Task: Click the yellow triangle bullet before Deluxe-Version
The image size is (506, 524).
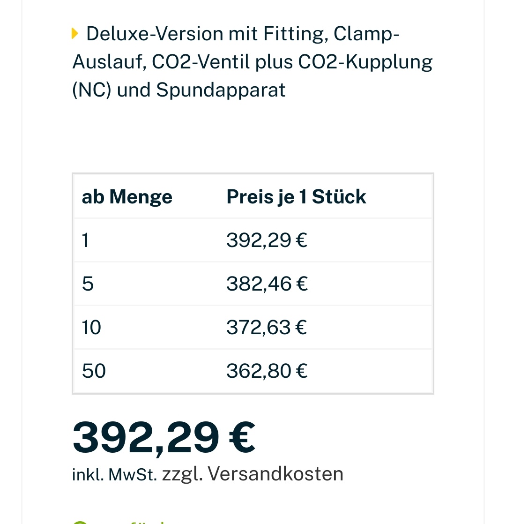Action: coord(75,34)
